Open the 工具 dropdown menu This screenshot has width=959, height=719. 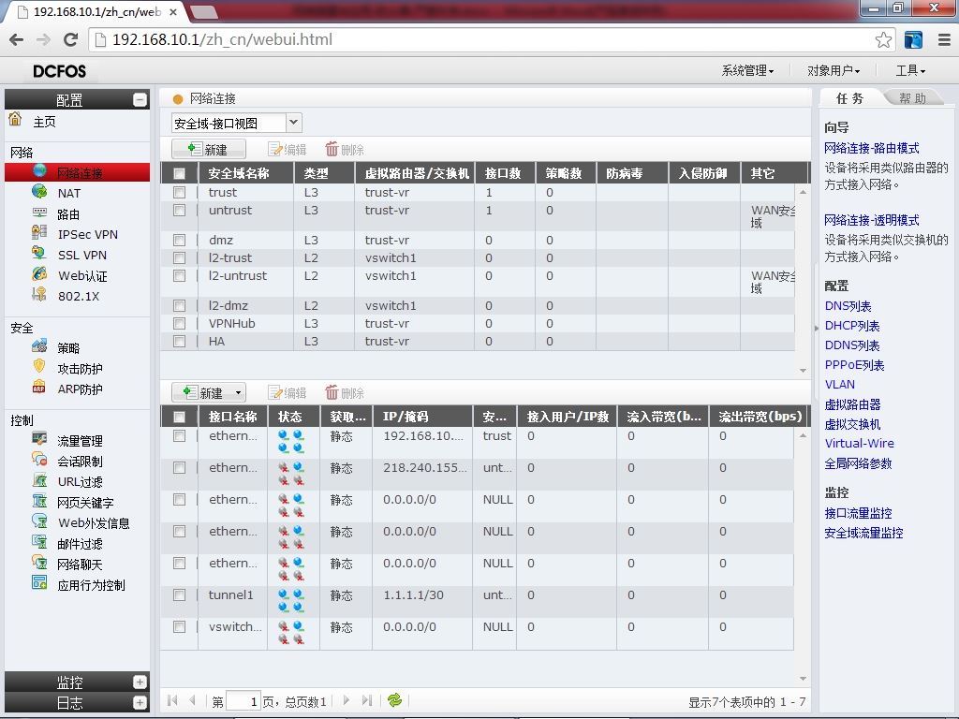tap(910, 71)
